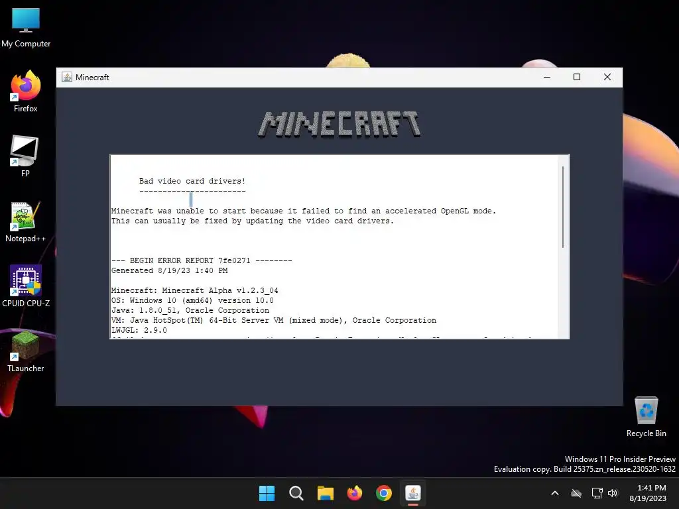679x509 pixels.
Task: Open network status tray icon
Action: tap(597, 493)
